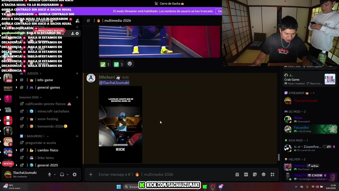Image resolution: width=339 pixels, height=191 pixels.
Task: Click the NUEVO unread indicator pill
Action: pyautogui.click(x=8, y=164)
